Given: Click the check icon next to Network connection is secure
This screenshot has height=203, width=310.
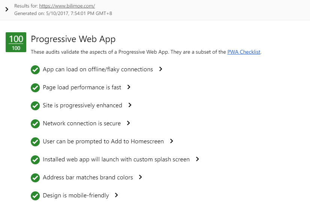Looking at the screenshot, I should coord(35,124).
